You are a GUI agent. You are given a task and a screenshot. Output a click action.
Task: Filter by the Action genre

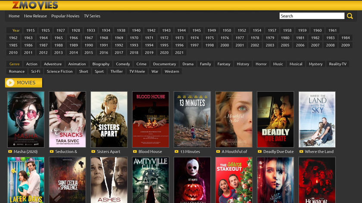[x=31, y=64]
